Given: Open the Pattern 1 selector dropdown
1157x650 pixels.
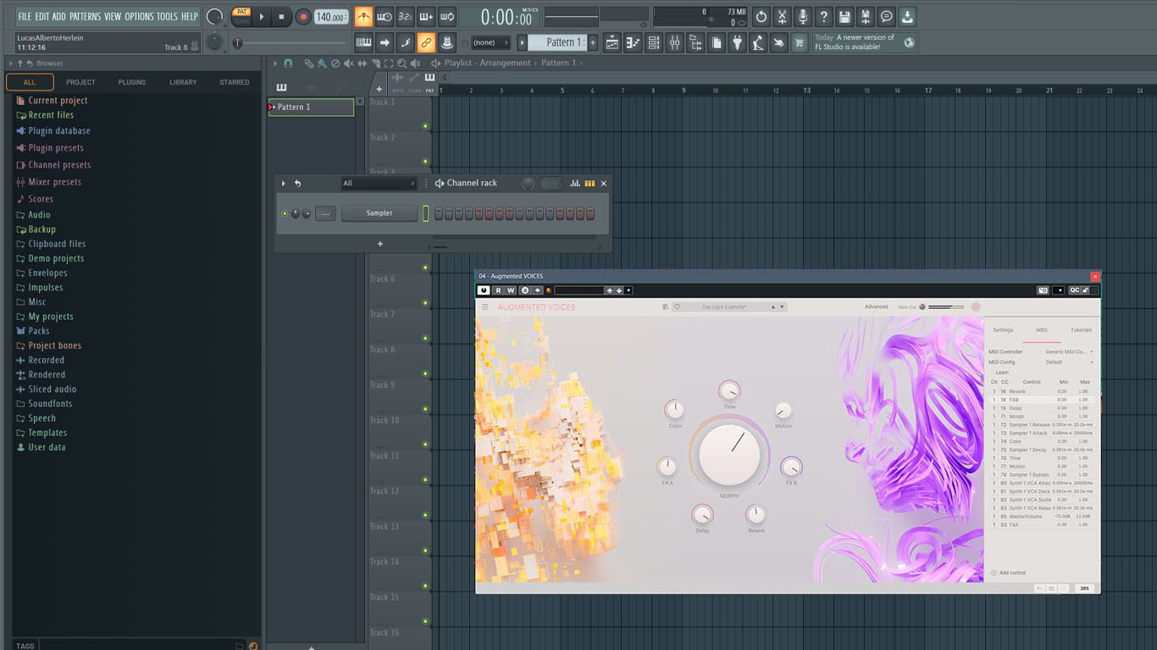Looking at the screenshot, I should tap(557, 42).
